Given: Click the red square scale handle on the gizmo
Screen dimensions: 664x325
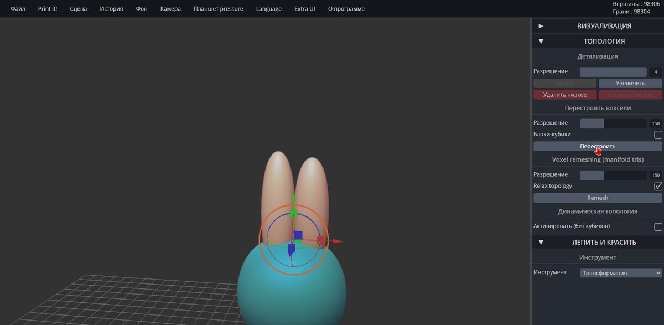Looking at the screenshot, I should 320,241.
